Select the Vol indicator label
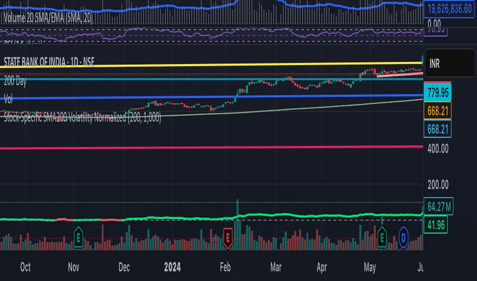Image resolution: width=477 pixels, height=281 pixels. tap(8, 99)
